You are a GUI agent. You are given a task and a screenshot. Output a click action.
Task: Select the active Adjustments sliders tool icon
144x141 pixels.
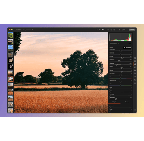[135, 64]
